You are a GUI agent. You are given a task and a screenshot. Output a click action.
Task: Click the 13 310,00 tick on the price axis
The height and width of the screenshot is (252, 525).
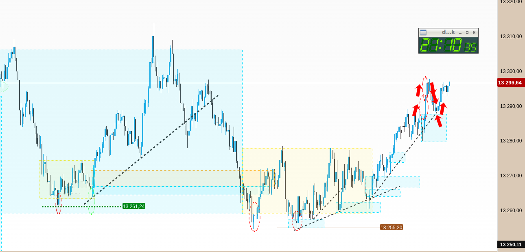click(511, 37)
